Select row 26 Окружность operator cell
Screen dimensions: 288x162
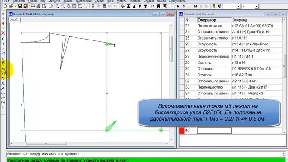point(214,44)
